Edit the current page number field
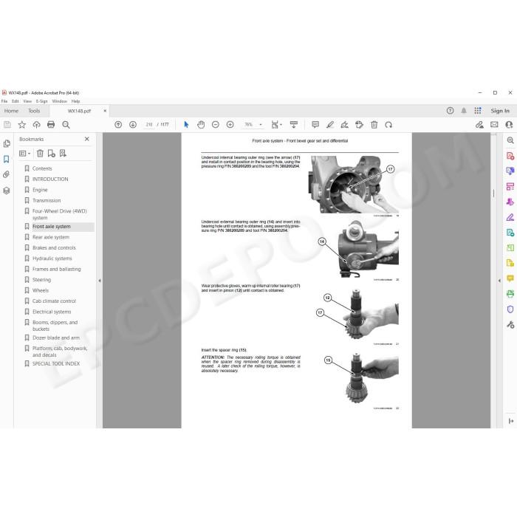 tap(149, 125)
